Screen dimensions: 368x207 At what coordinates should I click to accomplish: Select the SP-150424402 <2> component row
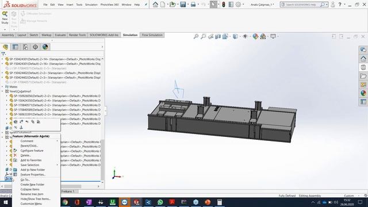(52, 73)
